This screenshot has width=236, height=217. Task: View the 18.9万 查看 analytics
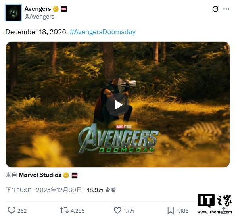101,190
